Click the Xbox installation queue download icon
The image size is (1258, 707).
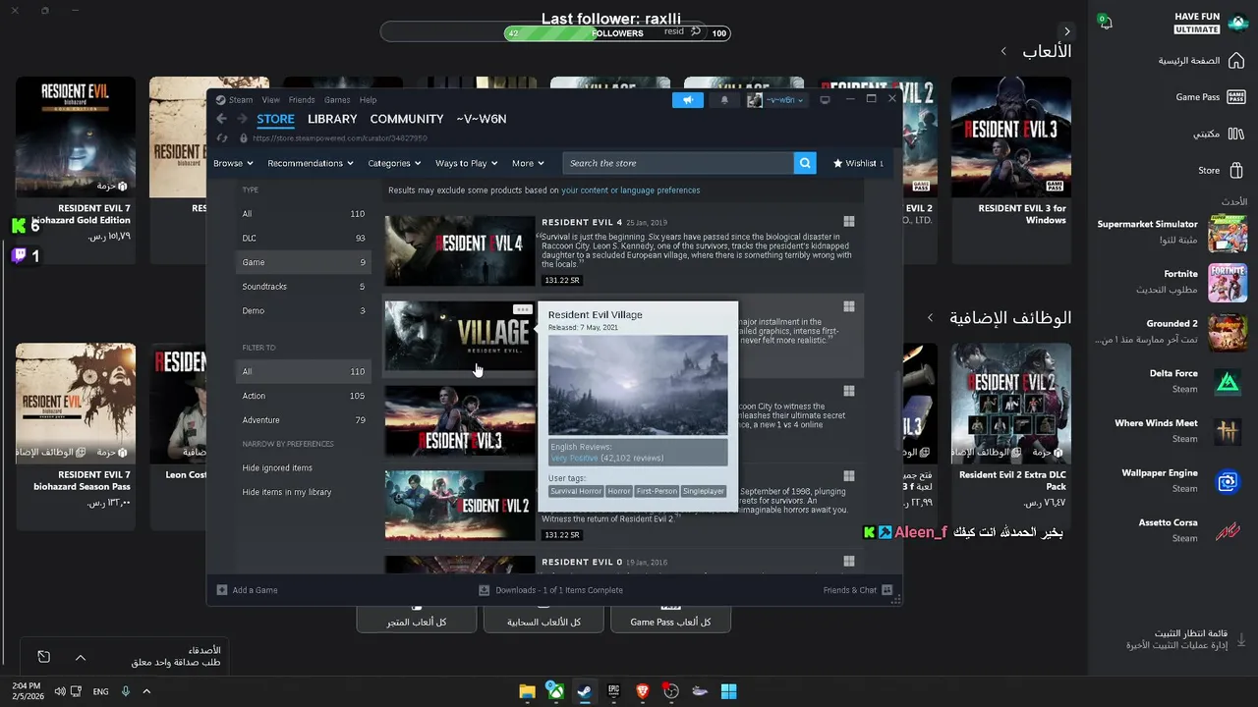pos(1240,639)
